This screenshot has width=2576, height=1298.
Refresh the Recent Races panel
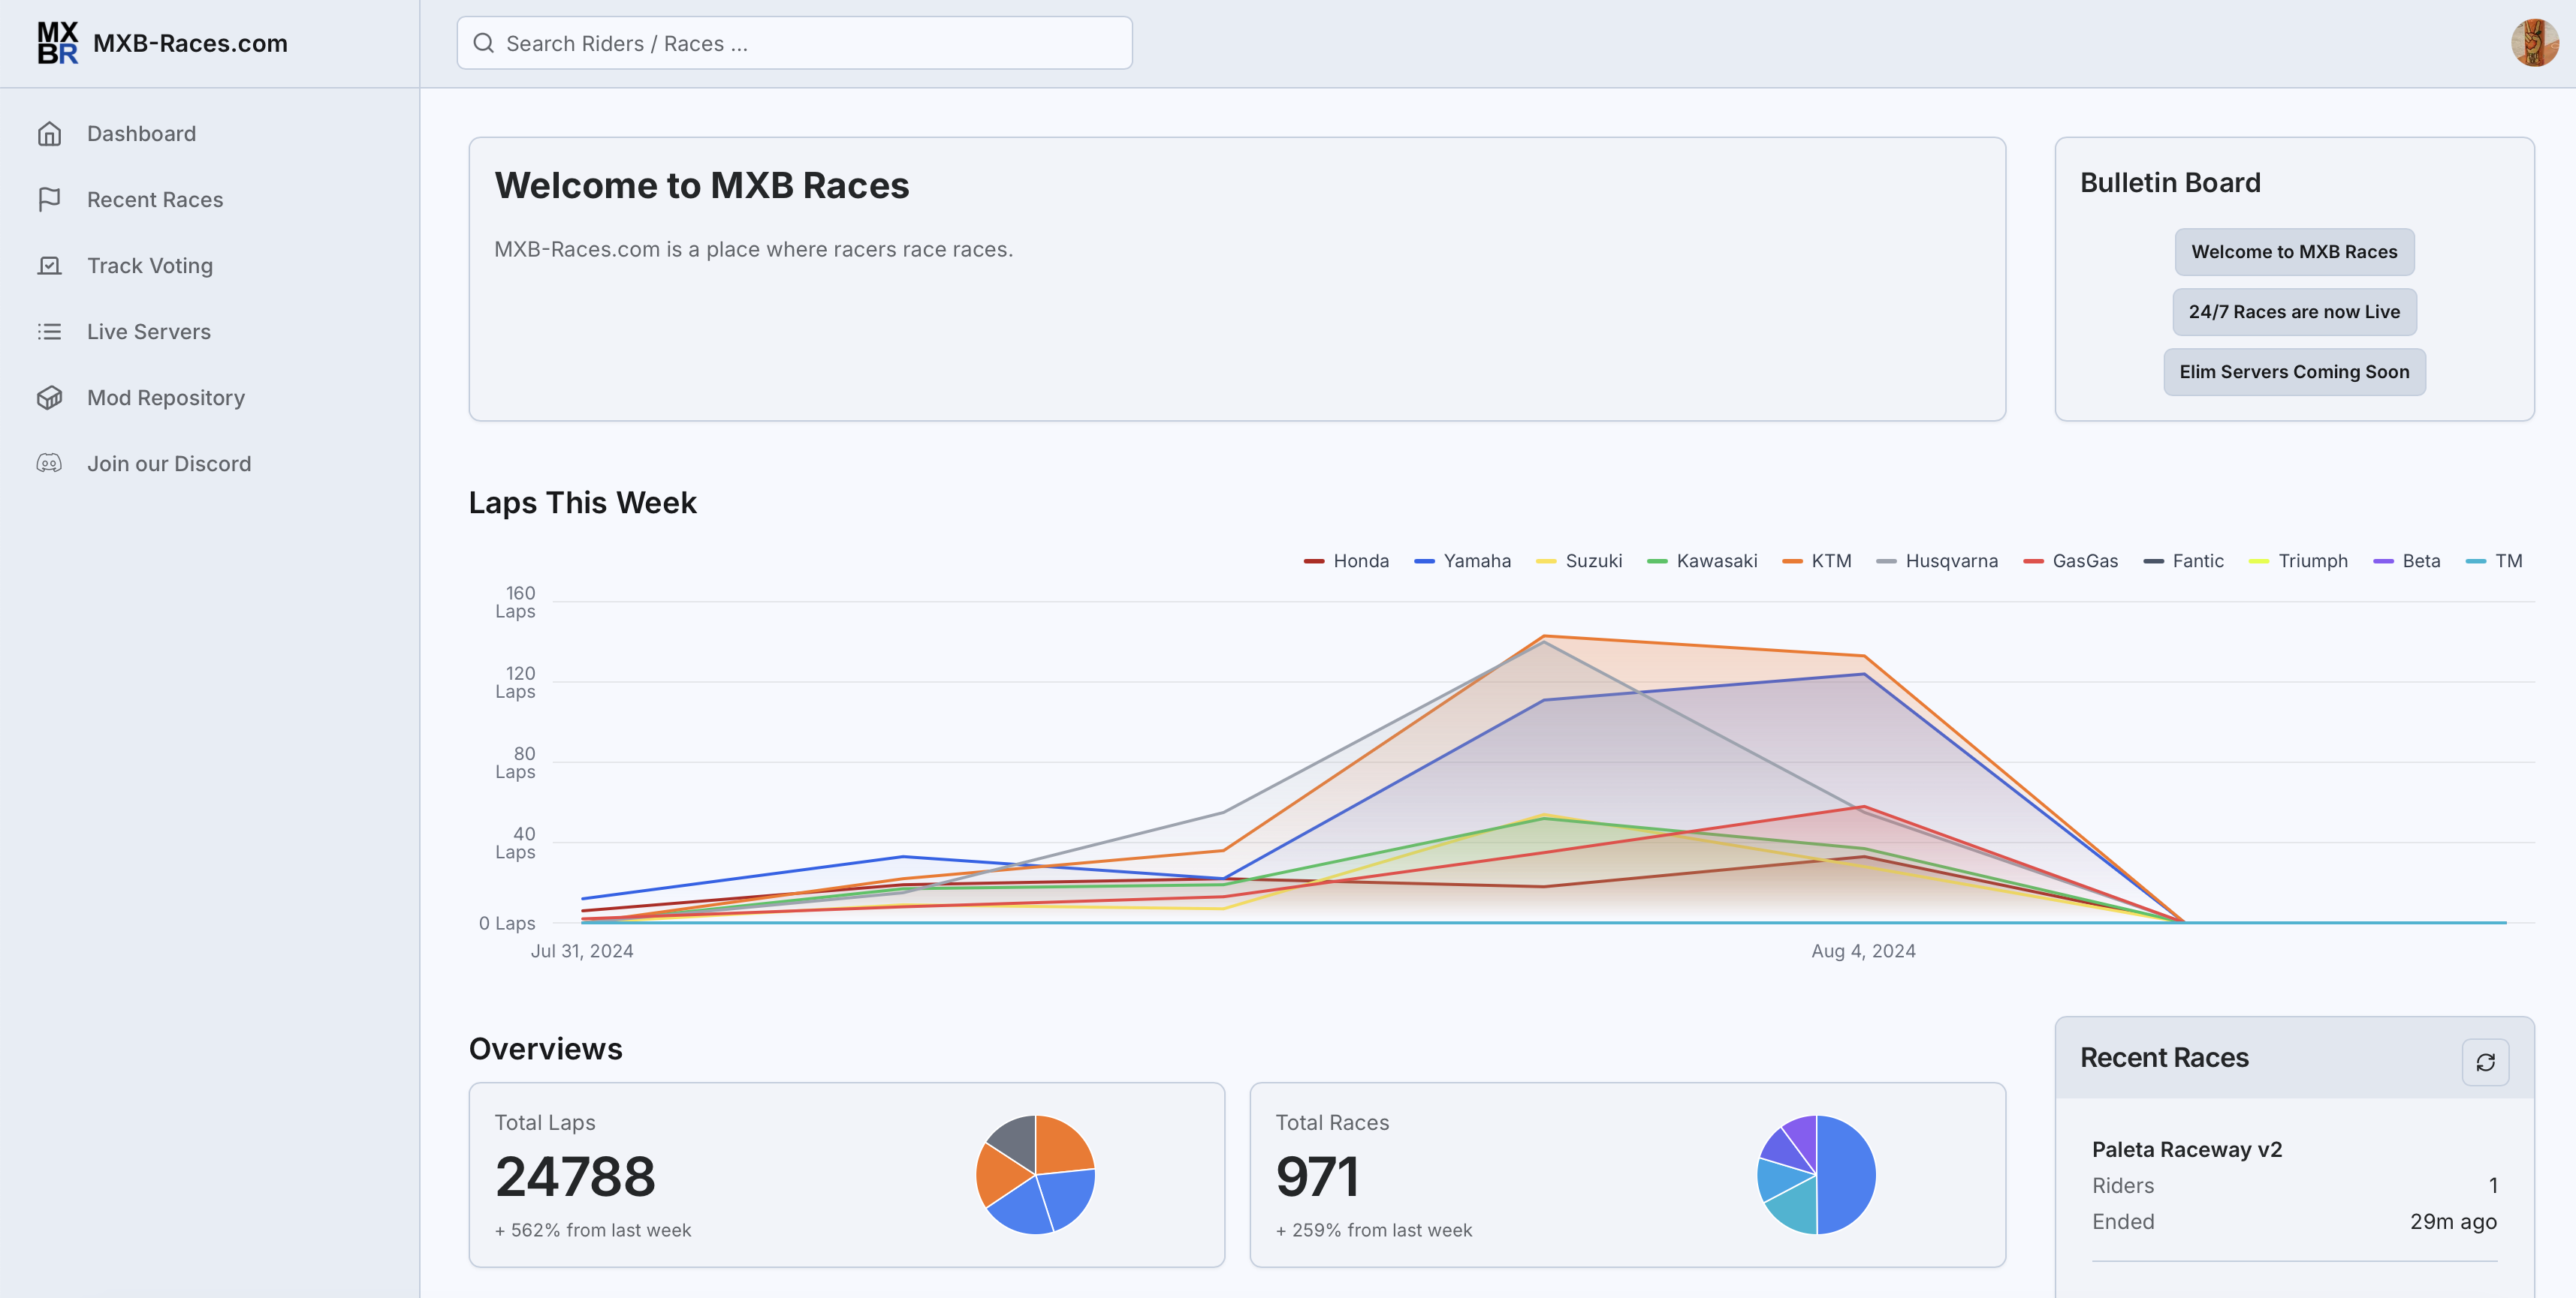(x=2485, y=1062)
